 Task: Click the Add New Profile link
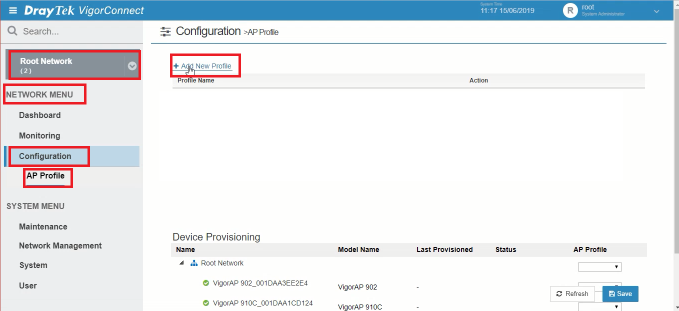[202, 66]
